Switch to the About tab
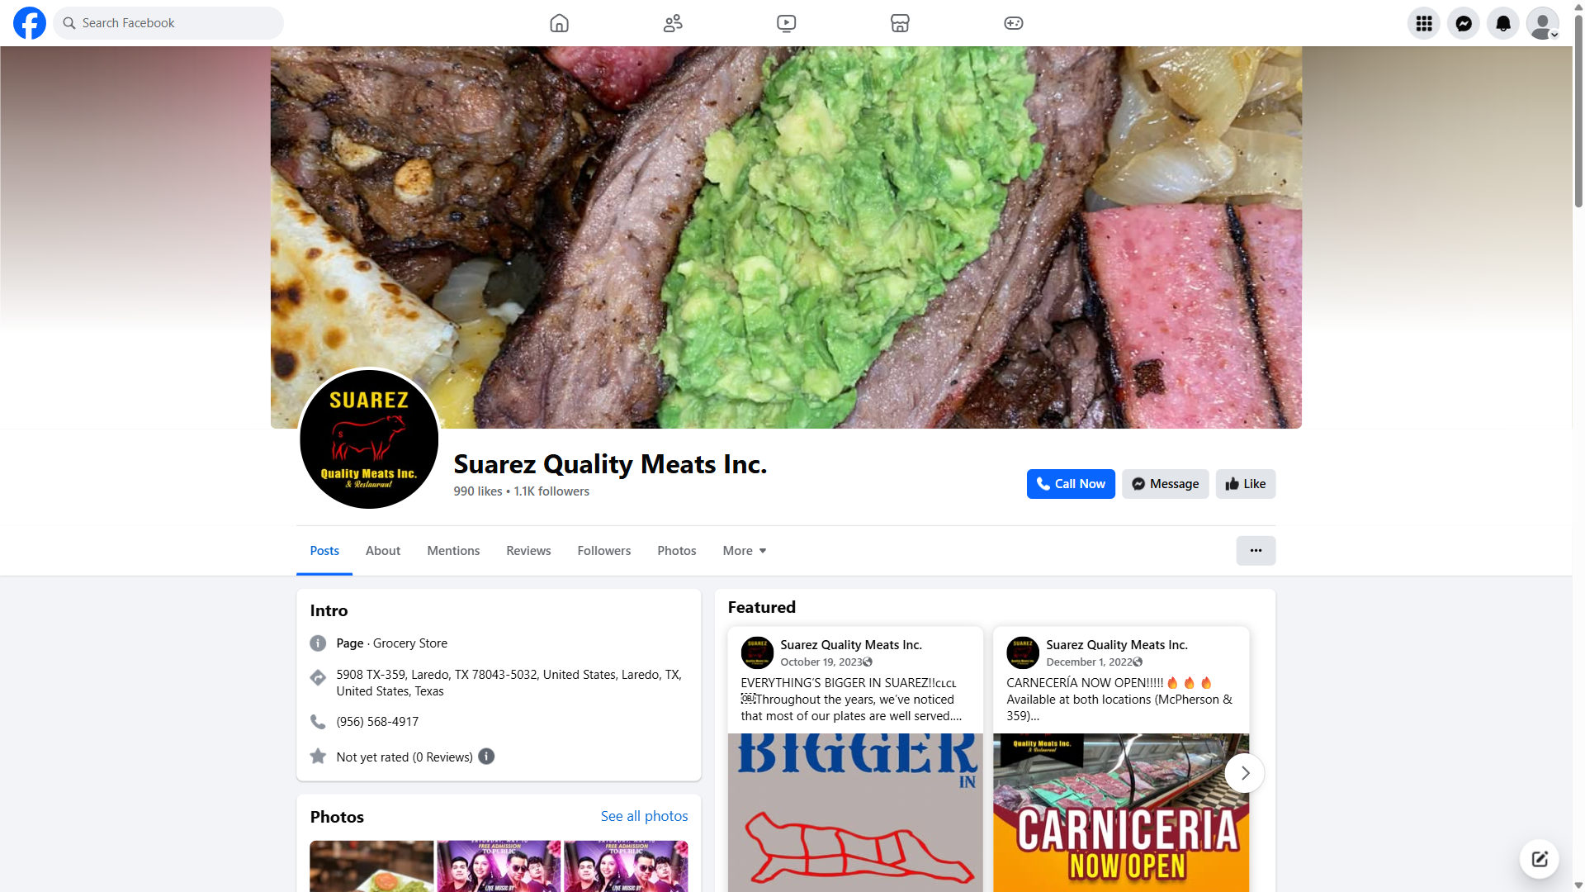This screenshot has height=892, width=1585. [383, 551]
